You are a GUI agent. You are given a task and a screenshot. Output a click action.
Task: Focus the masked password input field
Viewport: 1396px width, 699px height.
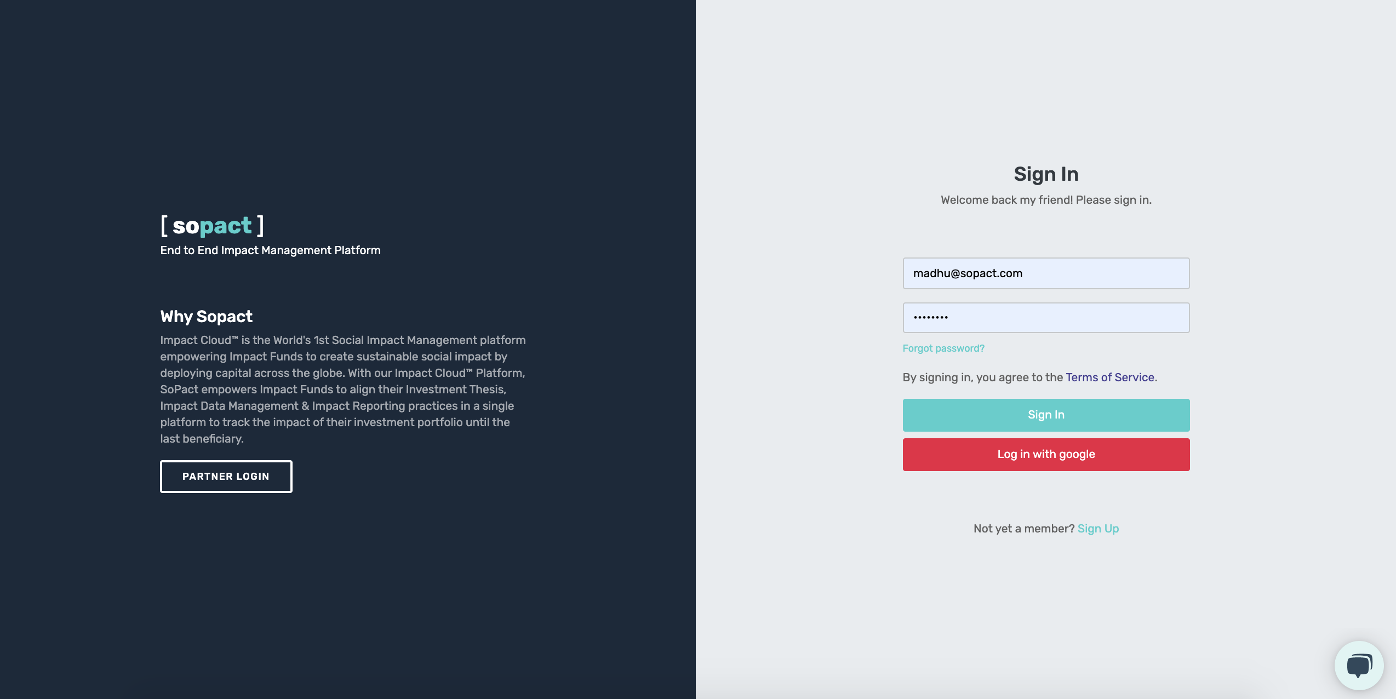click(1046, 318)
